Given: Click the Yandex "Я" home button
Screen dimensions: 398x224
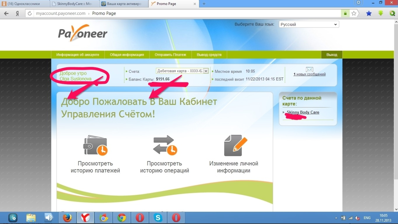Looking at the screenshot, I should pyautogui.click(x=17, y=14).
